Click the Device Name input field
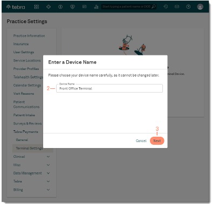 tap(110, 88)
